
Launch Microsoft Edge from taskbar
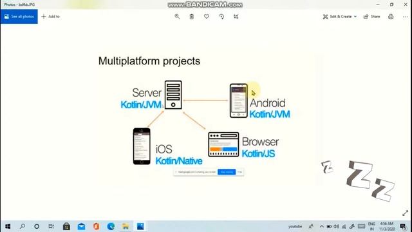click(x=111, y=226)
